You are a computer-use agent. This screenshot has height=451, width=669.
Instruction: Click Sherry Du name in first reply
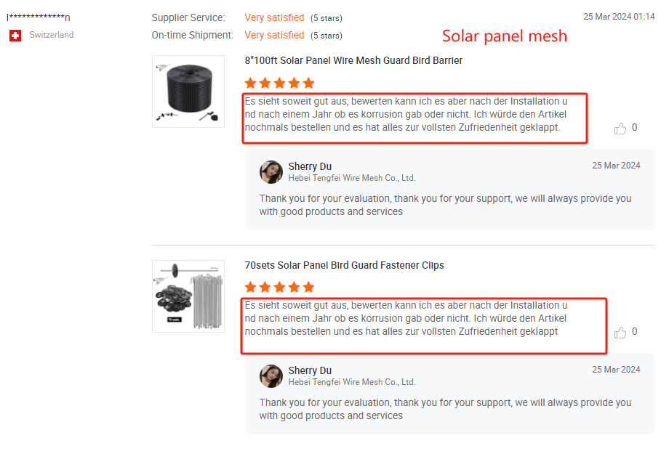coord(310,166)
